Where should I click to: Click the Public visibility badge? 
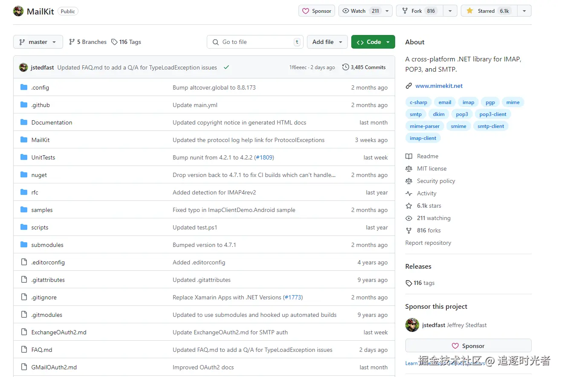[68, 12]
